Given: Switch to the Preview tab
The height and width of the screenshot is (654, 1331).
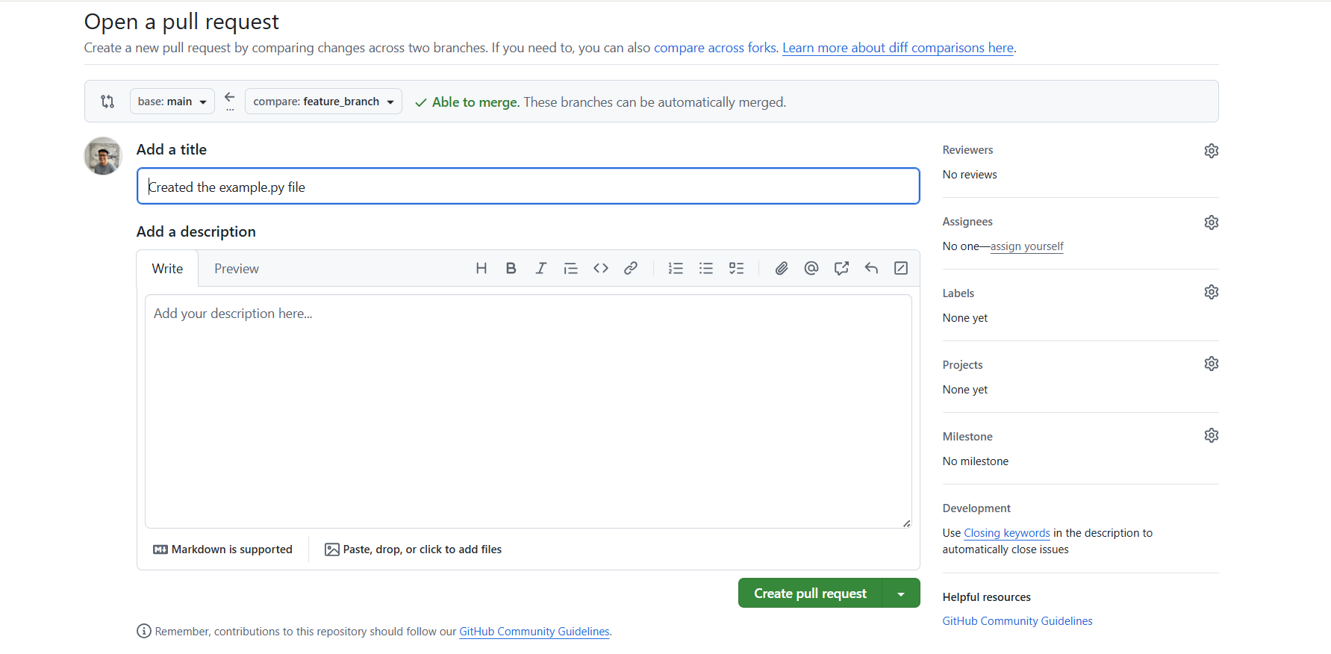Looking at the screenshot, I should point(236,269).
